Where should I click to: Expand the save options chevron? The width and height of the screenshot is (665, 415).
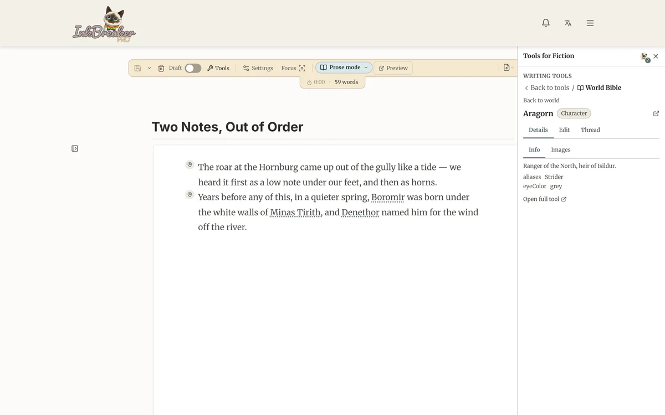tap(149, 68)
